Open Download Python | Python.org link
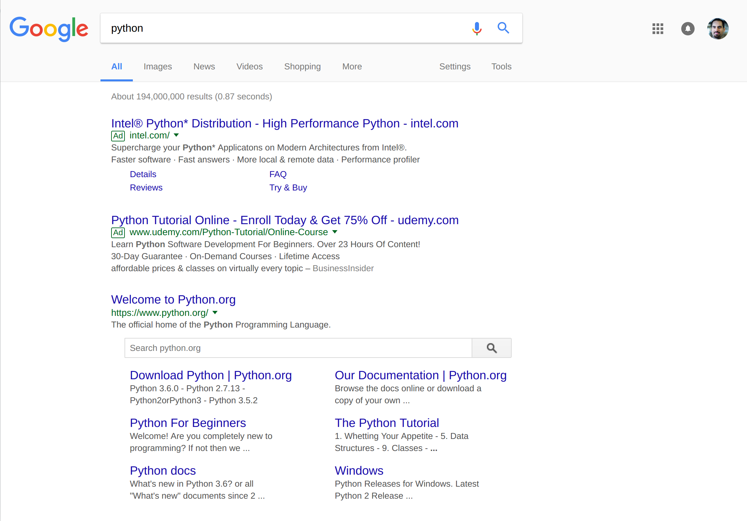The width and height of the screenshot is (747, 521). coord(211,375)
